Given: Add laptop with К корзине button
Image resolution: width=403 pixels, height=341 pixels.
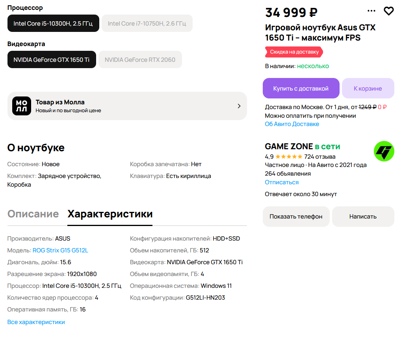Looking at the screenshot, I should (368, 88).
